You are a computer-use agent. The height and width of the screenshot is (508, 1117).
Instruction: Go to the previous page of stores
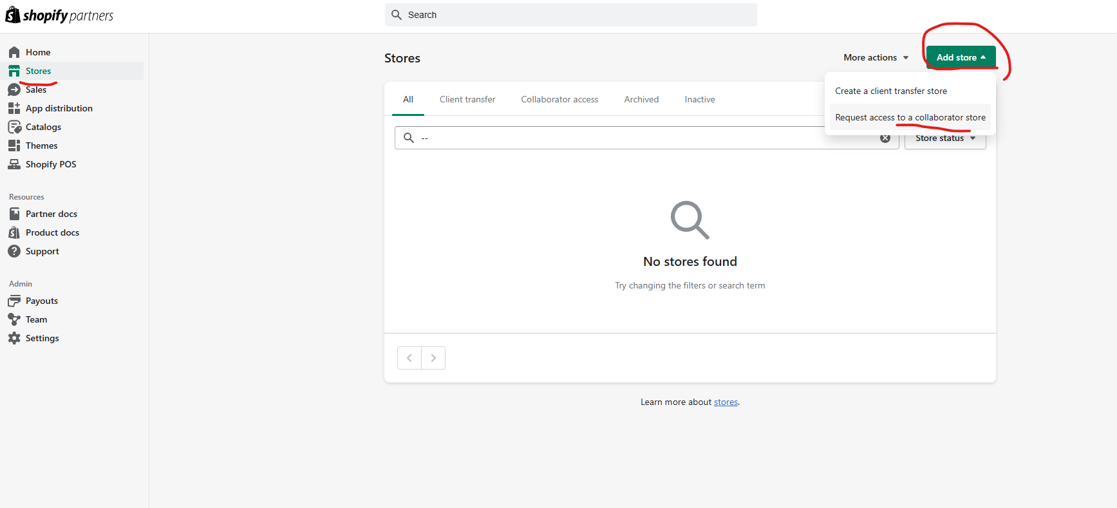pos(409,358)
